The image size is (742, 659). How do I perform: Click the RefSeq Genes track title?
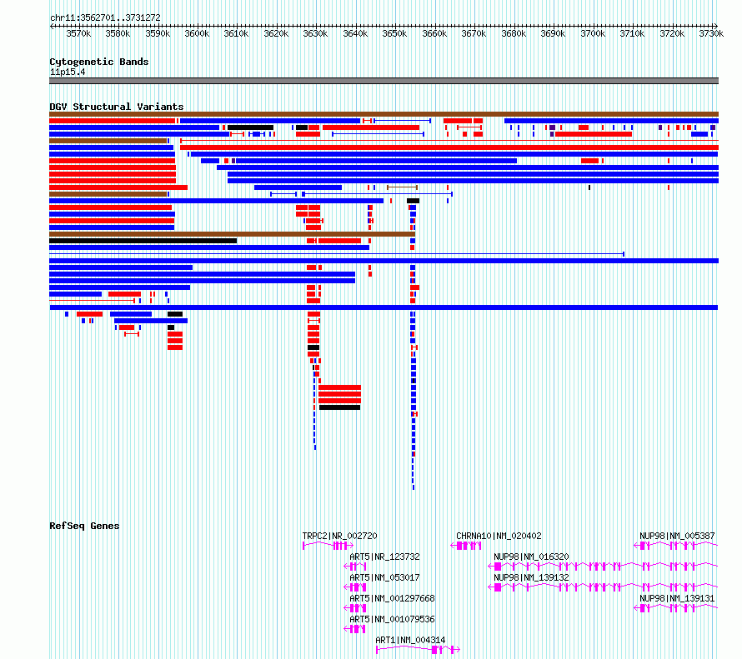pos(84,526)
